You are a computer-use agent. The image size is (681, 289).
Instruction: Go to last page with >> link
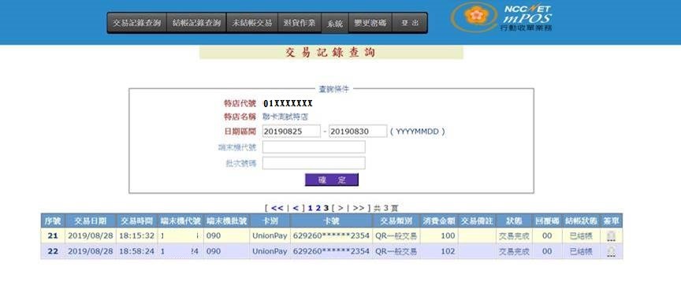click(359, 208)
